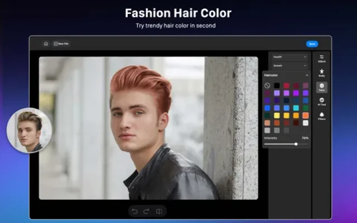The width and height of the screenshot is (357, 223).
Task: Click the redo arrow icon
Action: pyautogui.click(x=146, y=211)
